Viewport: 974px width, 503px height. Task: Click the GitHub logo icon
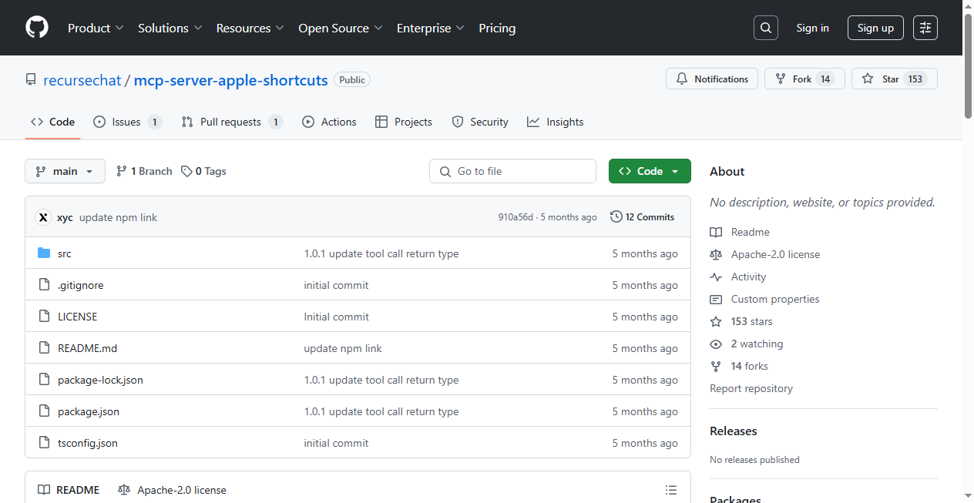[x=37, y=28]
